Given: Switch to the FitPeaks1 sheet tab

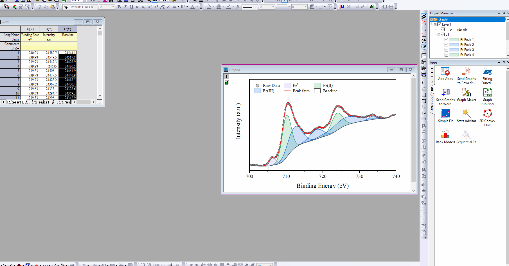Looking at the screenshot, I should [39, 102].
